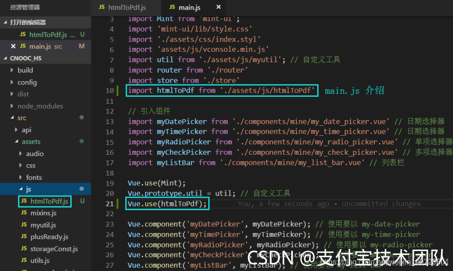Click JS icon on htmlToPdf.js tab
453x271 pixels.
(102, 7)
